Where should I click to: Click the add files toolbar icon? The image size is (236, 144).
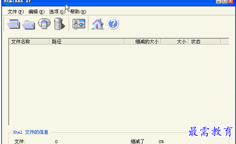tap(14, 24)
